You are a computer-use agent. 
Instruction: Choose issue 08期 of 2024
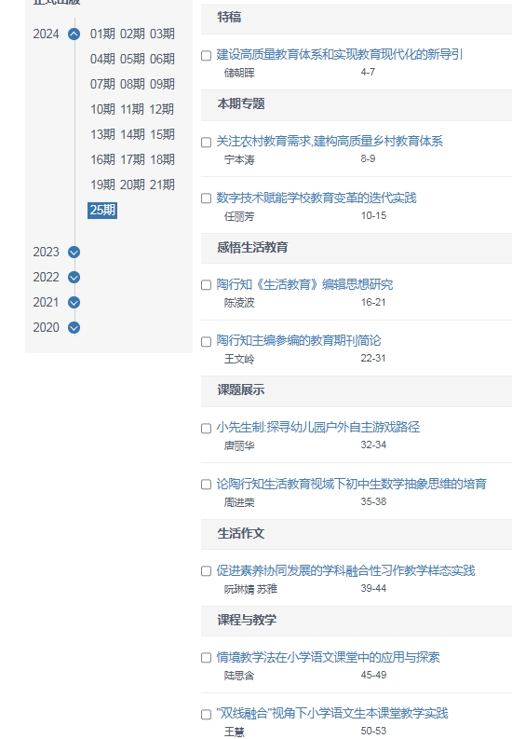(x=132, y=85)
